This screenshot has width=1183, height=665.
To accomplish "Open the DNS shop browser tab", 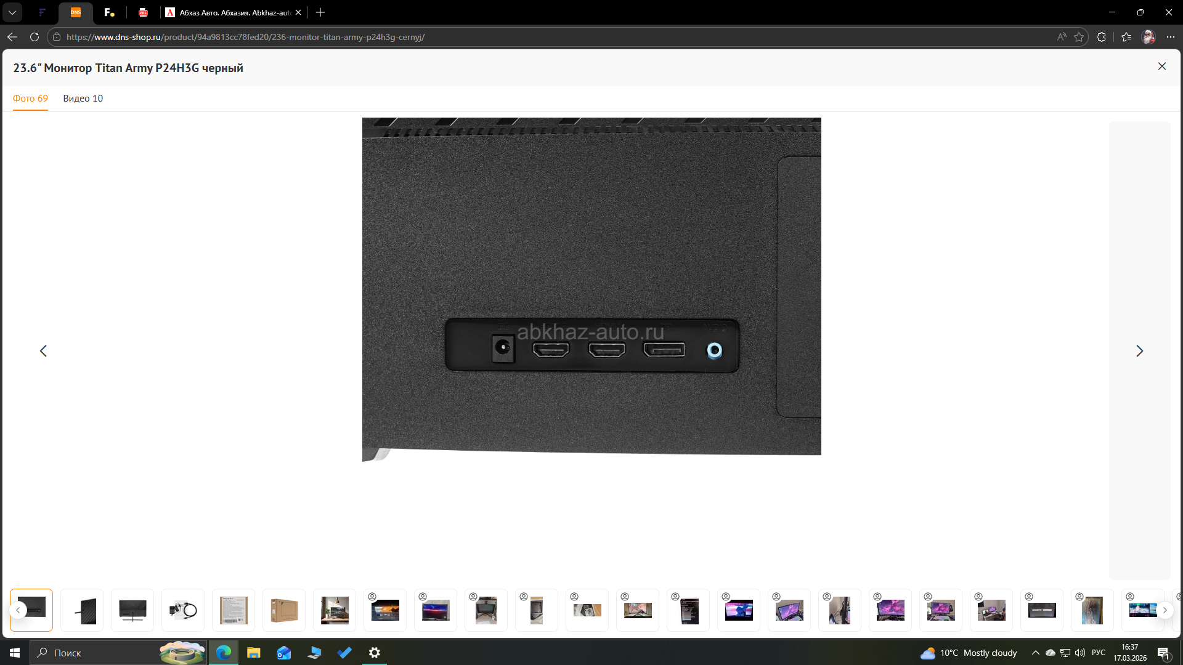I will click(76, 12).
